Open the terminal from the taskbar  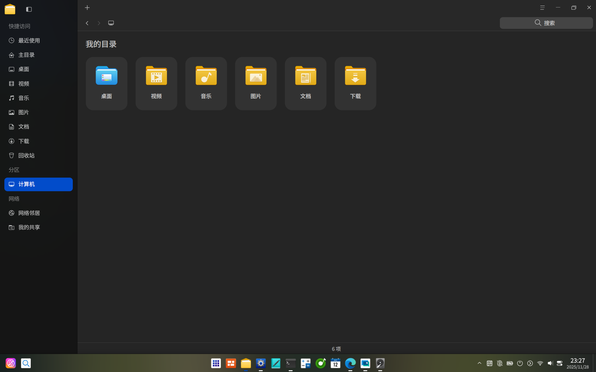click(x=291, y=363)
